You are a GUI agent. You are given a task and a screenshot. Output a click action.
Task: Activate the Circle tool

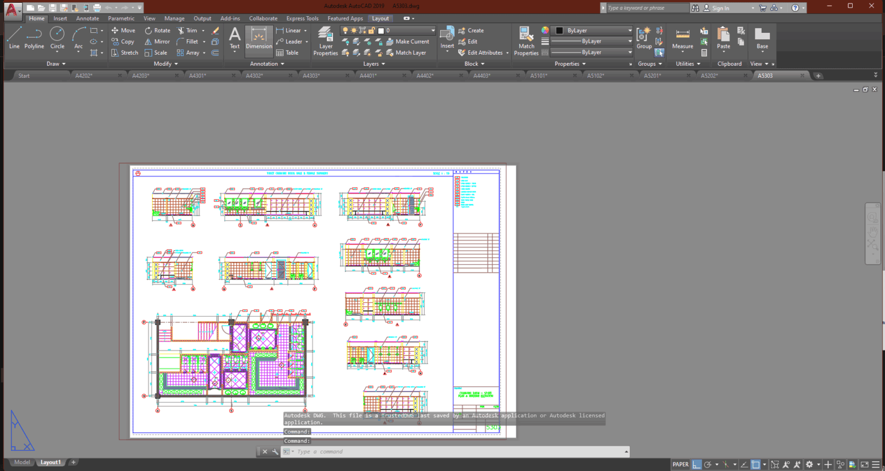coord(57,39)
